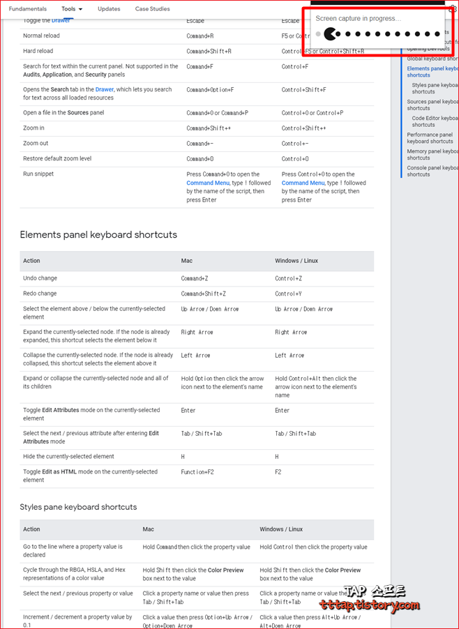
Task: Open Command Menu link in Mac column
Action: tap(208, 183)
